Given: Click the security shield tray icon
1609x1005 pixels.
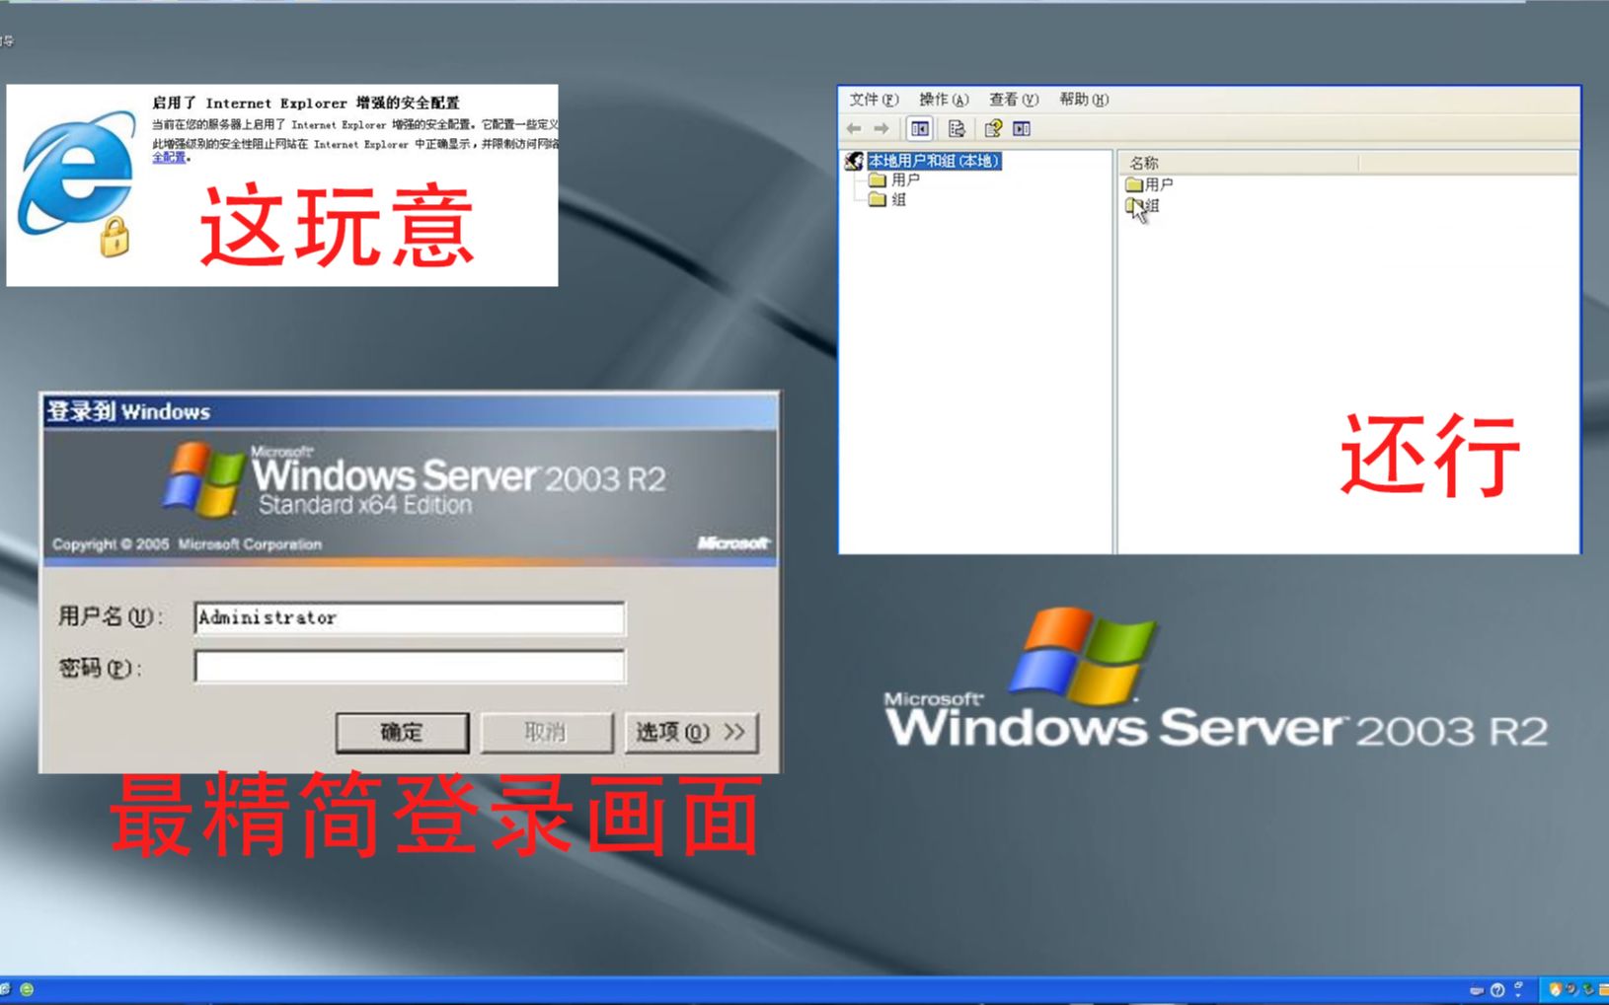Looking at the screenshot, I should point(1555,989).
